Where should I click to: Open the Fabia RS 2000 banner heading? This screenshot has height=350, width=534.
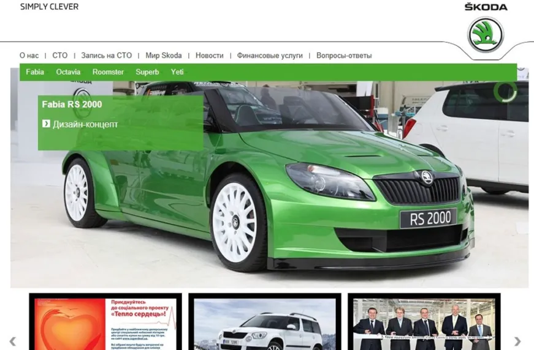(72, 105)
